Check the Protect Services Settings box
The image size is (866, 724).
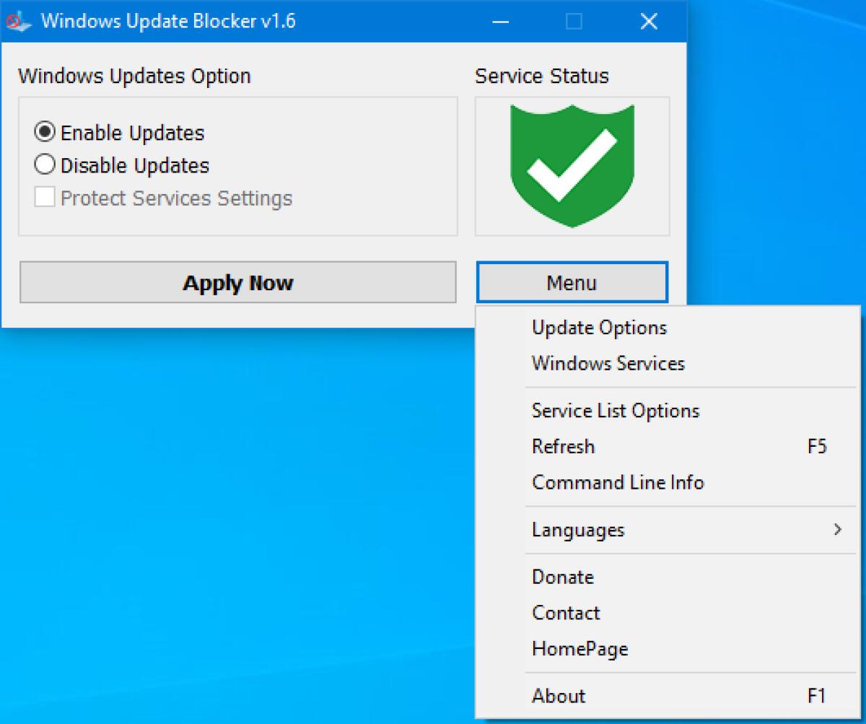coord(45,197)
